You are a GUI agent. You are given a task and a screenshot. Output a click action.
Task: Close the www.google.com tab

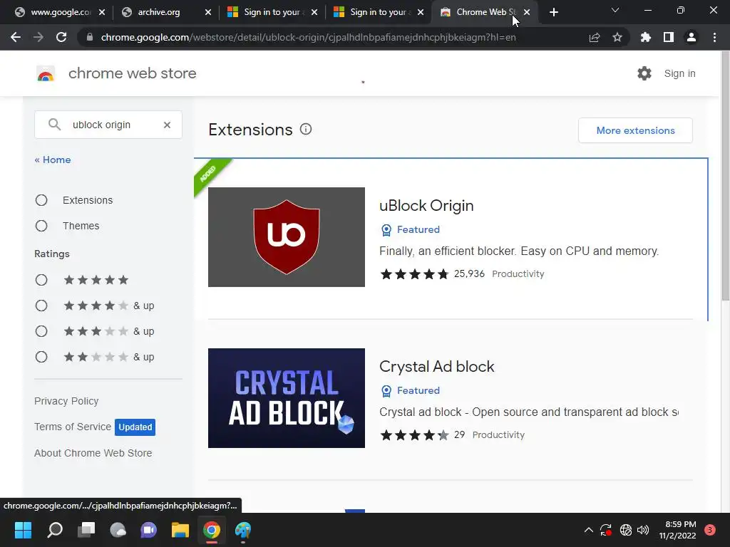click(x=102, y=12)
